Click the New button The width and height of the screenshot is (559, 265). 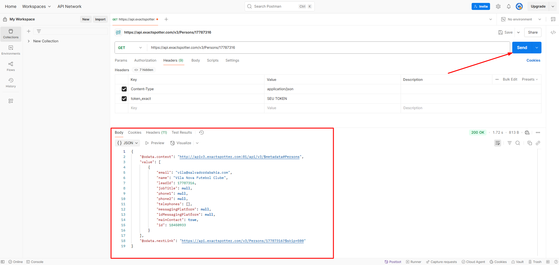pos(86,19)
